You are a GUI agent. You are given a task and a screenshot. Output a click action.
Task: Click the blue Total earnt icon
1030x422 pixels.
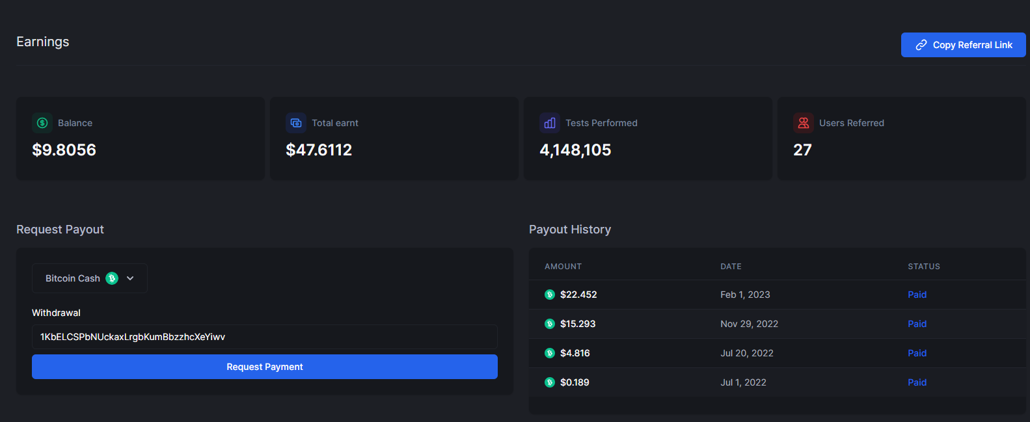[x=296, y=123]
